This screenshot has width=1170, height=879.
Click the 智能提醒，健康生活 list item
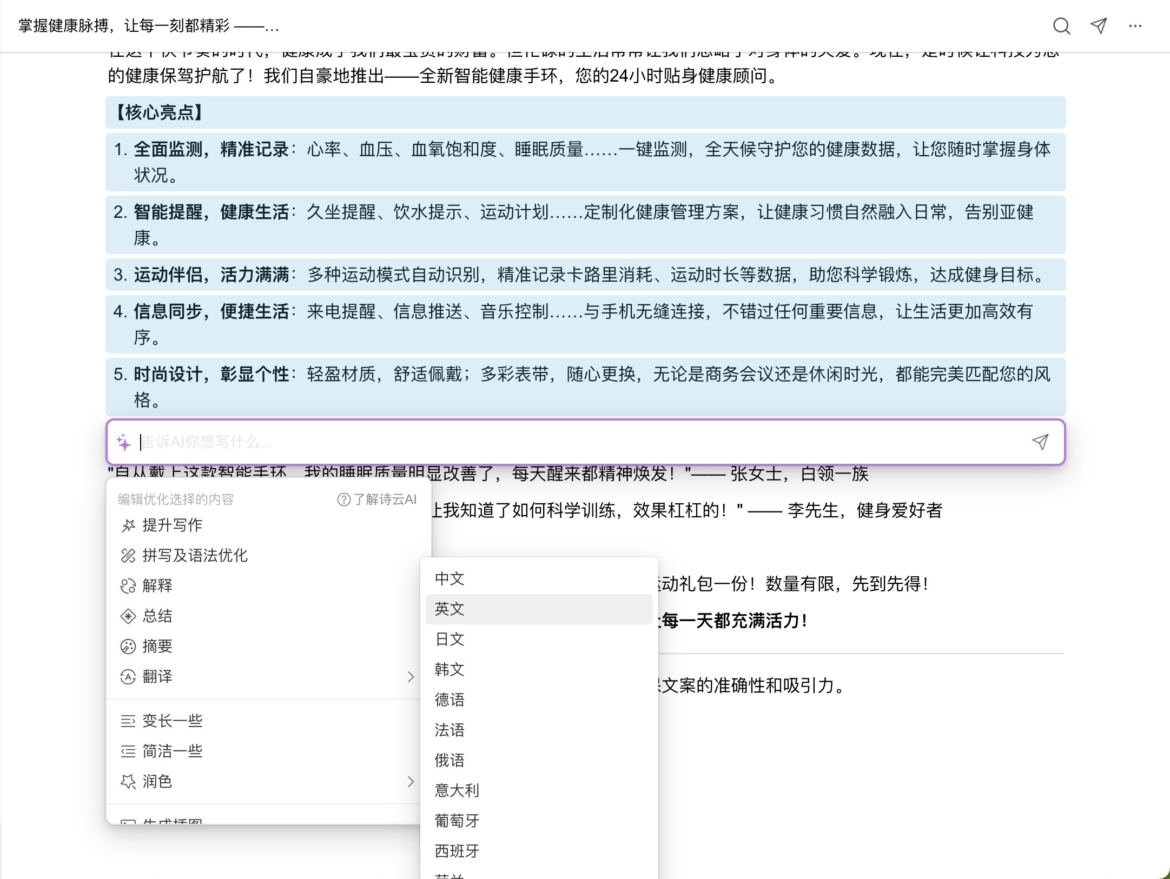coord(585,224)
